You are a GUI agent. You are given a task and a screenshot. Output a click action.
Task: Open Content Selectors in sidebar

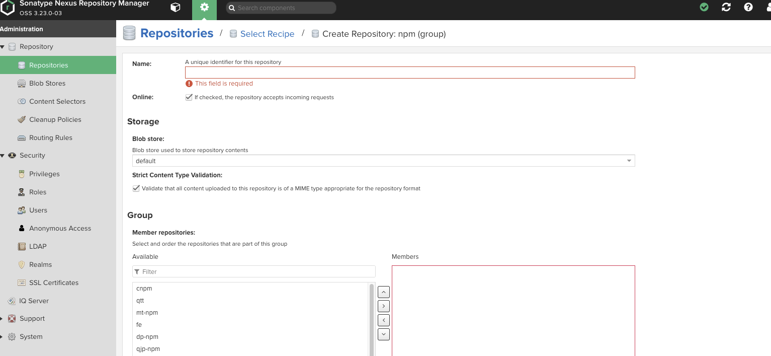pyautogui.click(x=58, y=101)
